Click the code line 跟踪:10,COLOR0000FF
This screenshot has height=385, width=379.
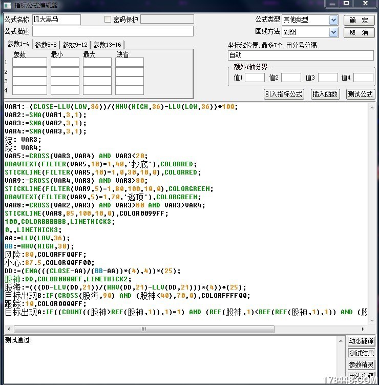46,304
